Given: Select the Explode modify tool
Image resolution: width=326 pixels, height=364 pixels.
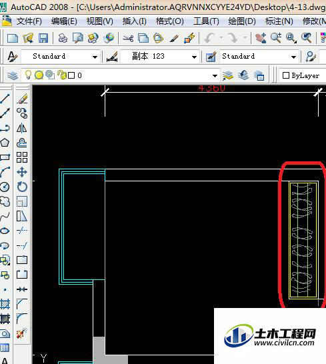Looking at the screenshot, I should pyautogui.click(x=22, y=333).
